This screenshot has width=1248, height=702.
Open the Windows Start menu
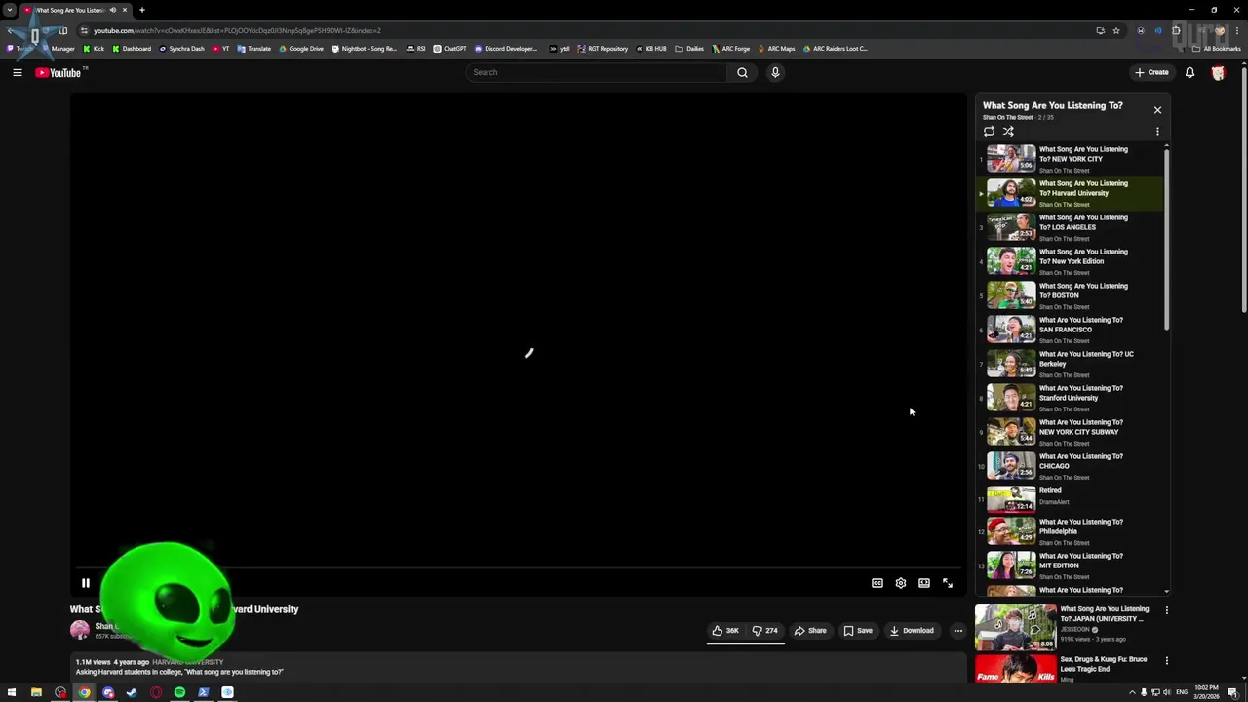coord(12,692)
